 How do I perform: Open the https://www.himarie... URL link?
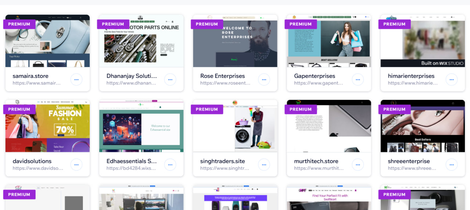click(x=413, y=83)
